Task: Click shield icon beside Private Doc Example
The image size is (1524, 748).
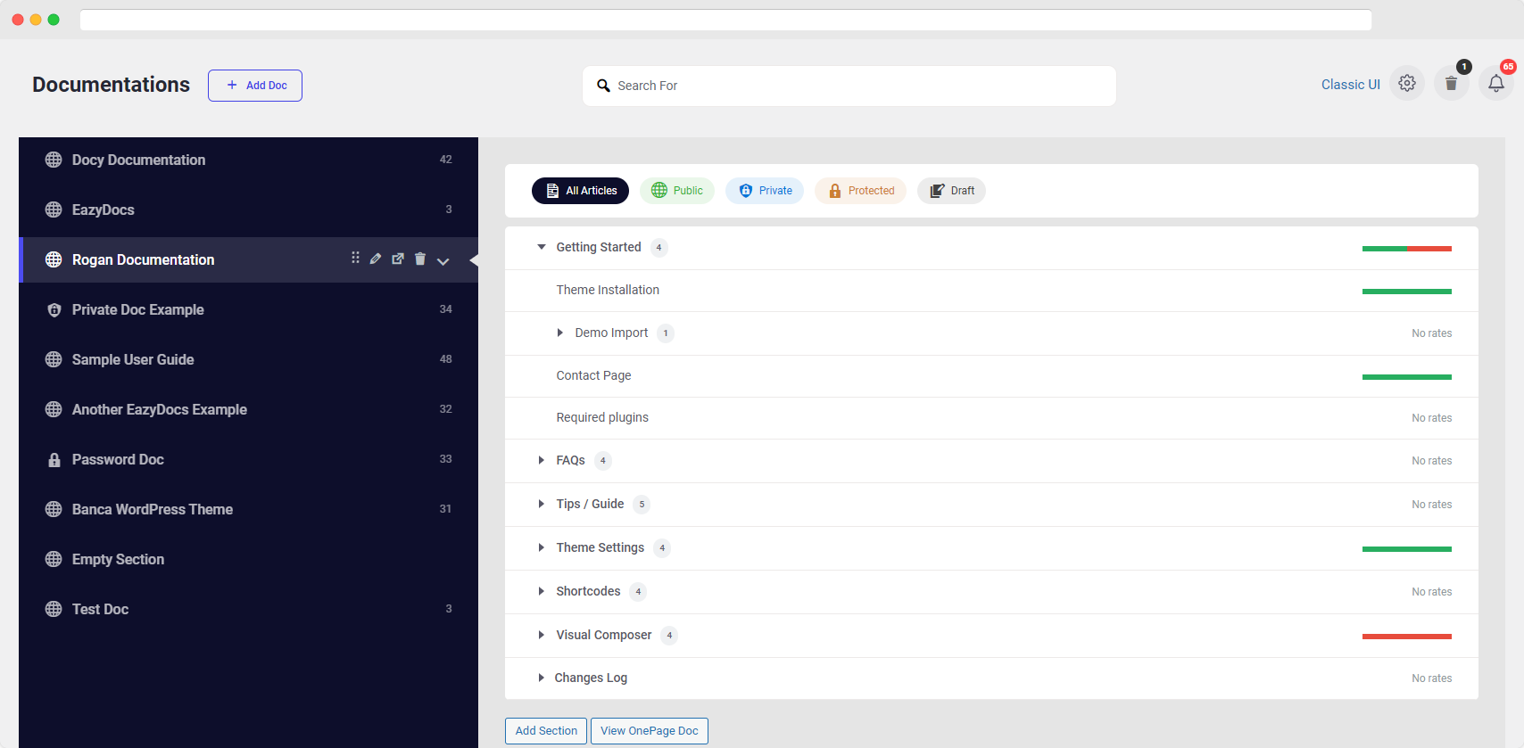Action: pos(54,309)
